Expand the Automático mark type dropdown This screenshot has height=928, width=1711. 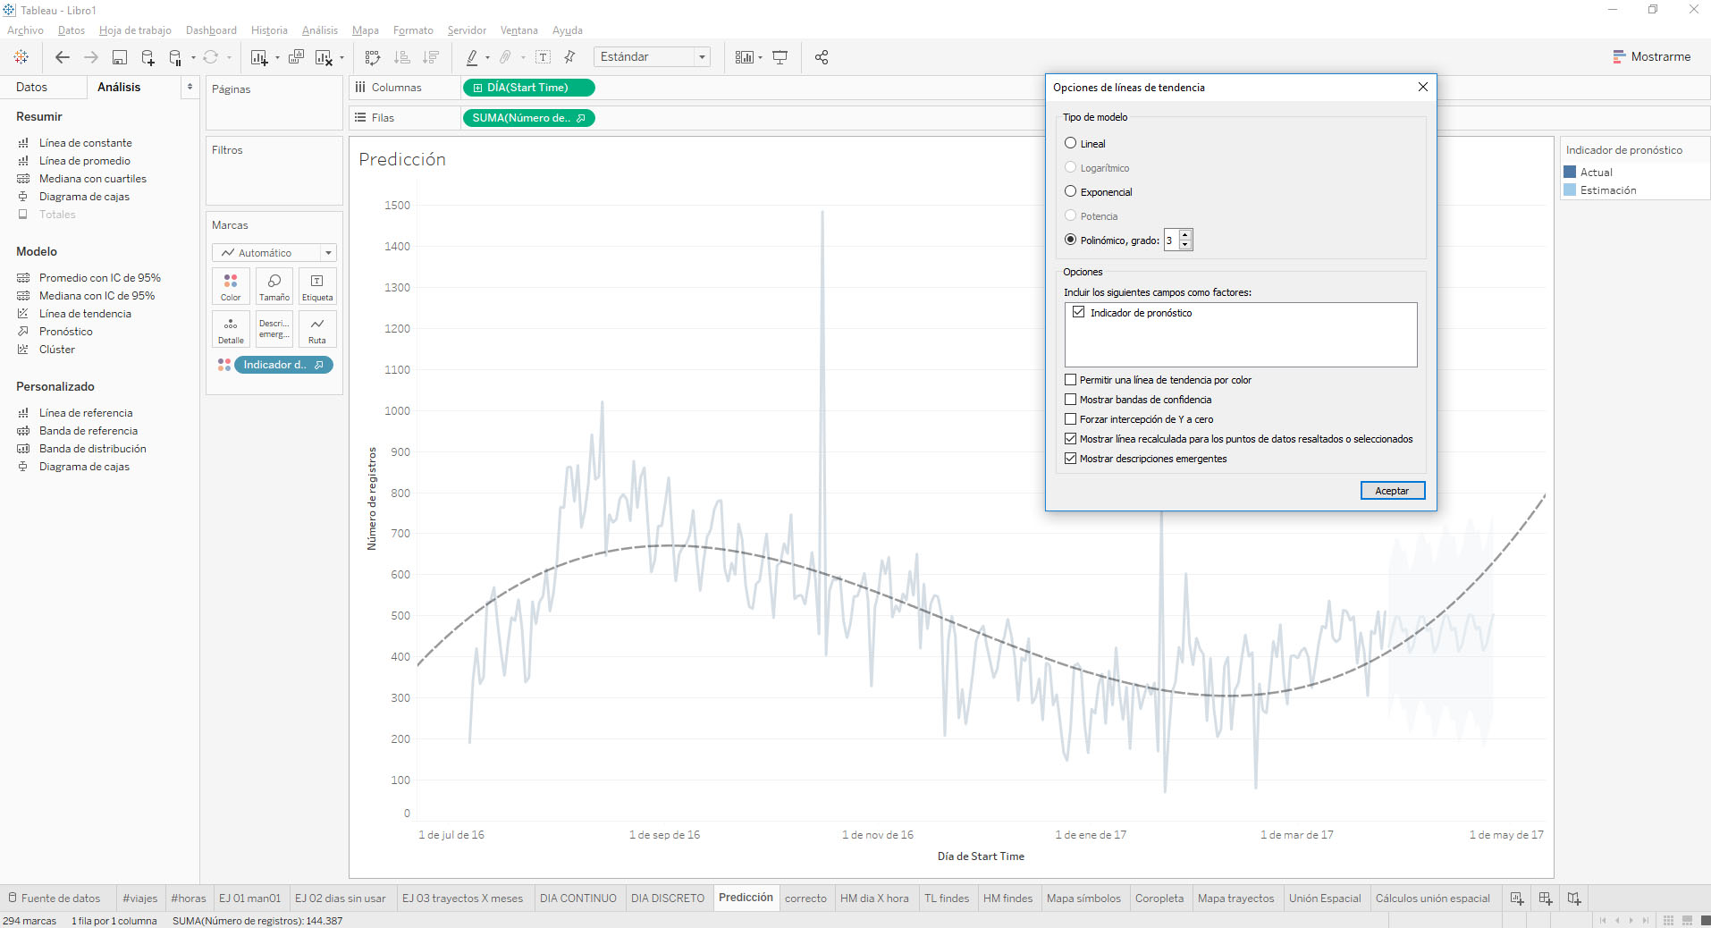tap(328, 252)
